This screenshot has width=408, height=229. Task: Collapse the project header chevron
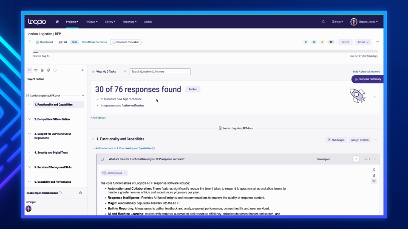29,41
